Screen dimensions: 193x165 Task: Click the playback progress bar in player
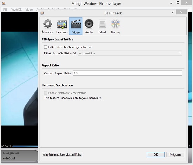coord(25,146)
